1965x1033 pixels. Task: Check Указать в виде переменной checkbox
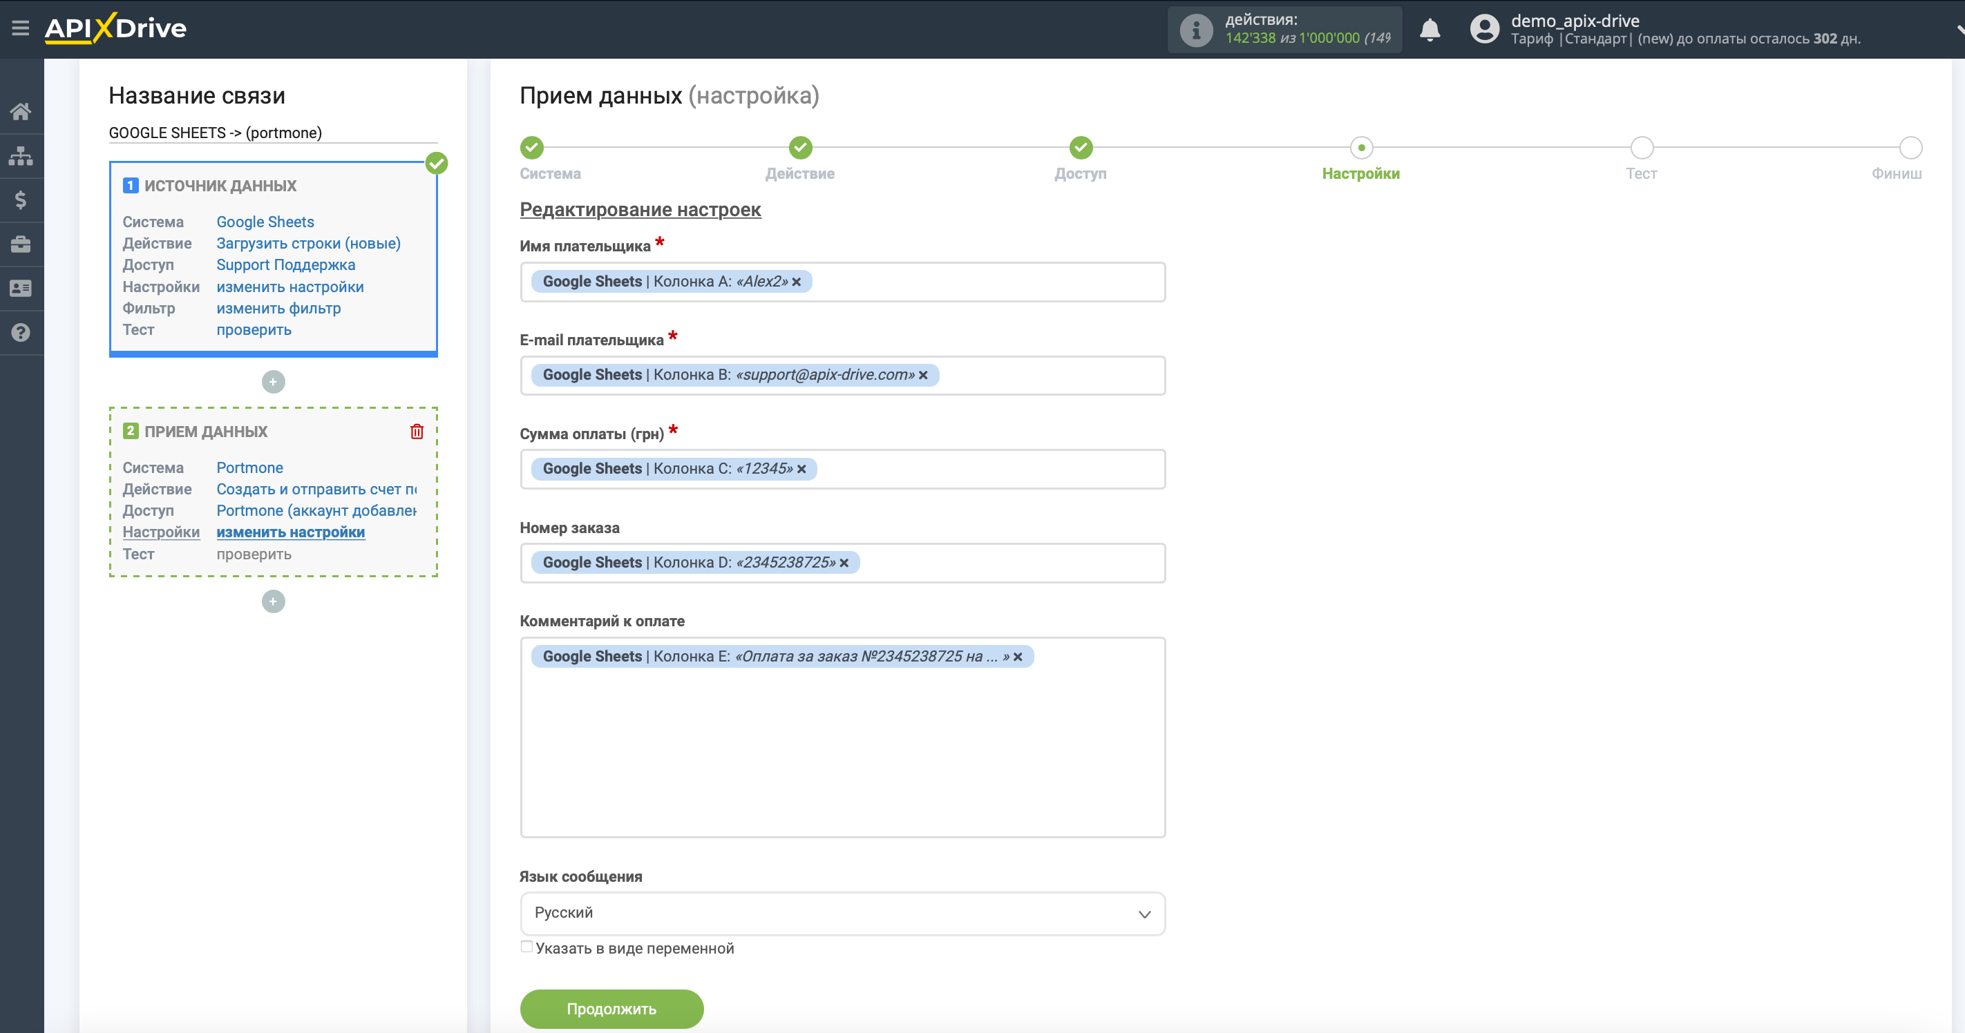(x=526, y=947)
